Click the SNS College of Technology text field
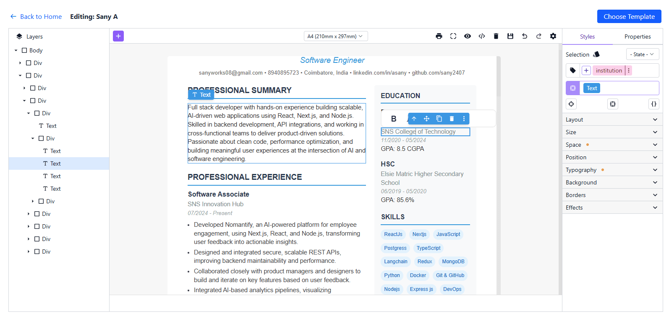The width and height of the screenshot is (669, 319). [x=425, y=132]
